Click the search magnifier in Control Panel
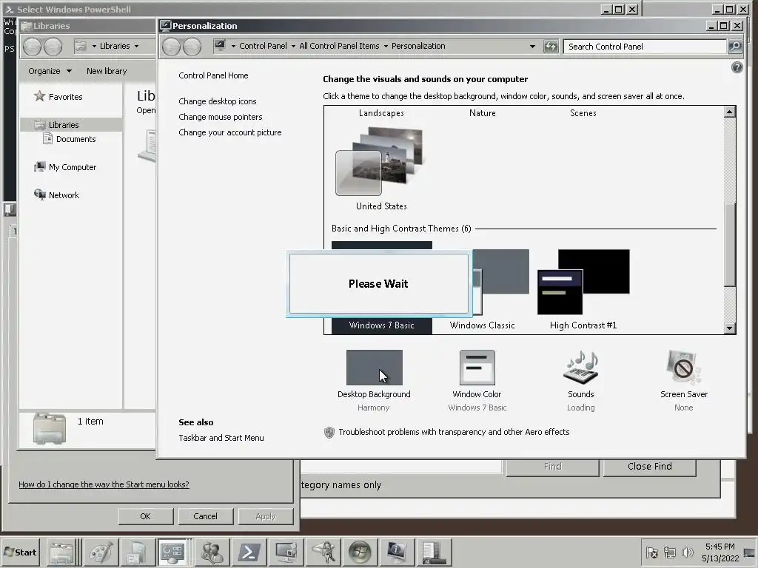 click(735, 47)
